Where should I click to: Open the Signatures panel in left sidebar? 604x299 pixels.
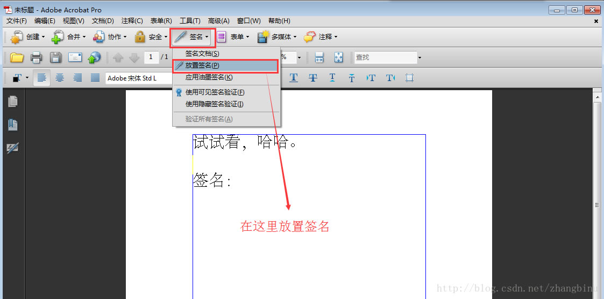coord(13,148)
